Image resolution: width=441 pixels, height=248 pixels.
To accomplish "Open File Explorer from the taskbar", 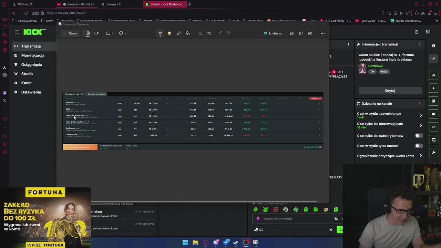I will tap(195, 242).
